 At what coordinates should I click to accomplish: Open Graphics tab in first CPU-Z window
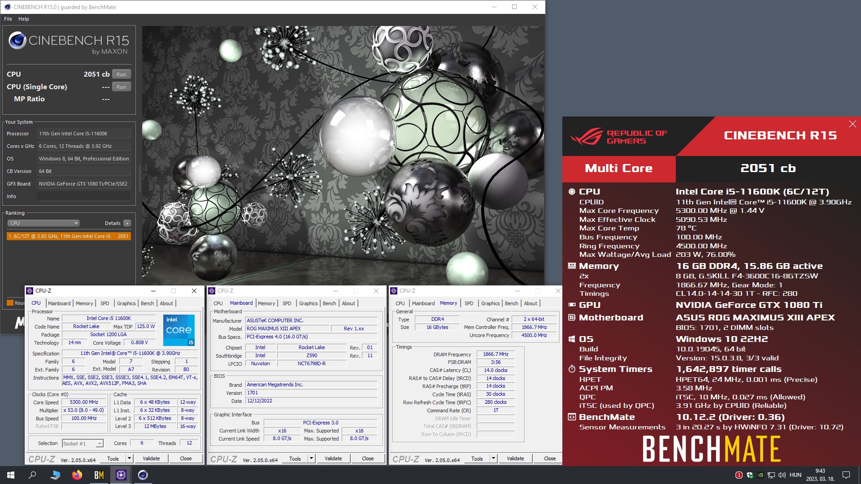coord(126,303)
